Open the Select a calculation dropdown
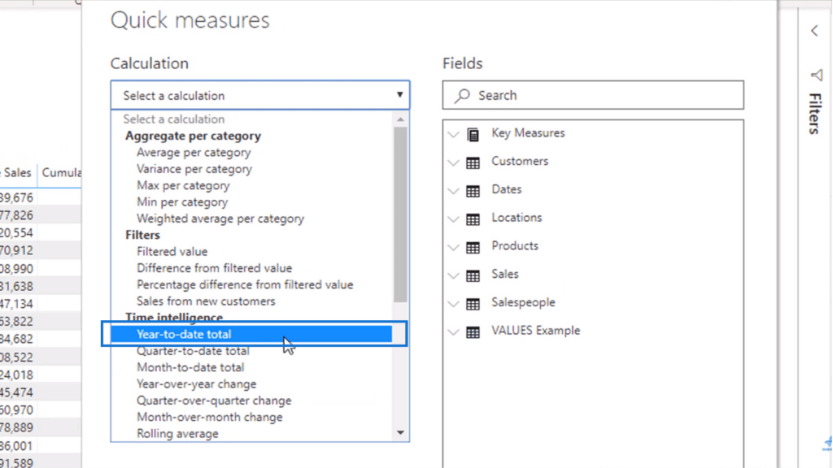The height and width of the screenshot is (468, 833). (259, 96)
